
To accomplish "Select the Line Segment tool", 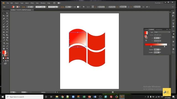I will pyautogui.click(x=4, y=21).
